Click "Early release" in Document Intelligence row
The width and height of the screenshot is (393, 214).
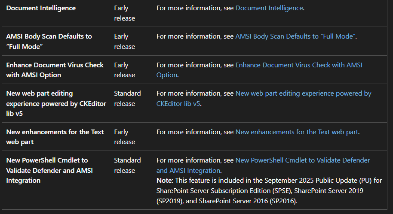pos(125,13)
